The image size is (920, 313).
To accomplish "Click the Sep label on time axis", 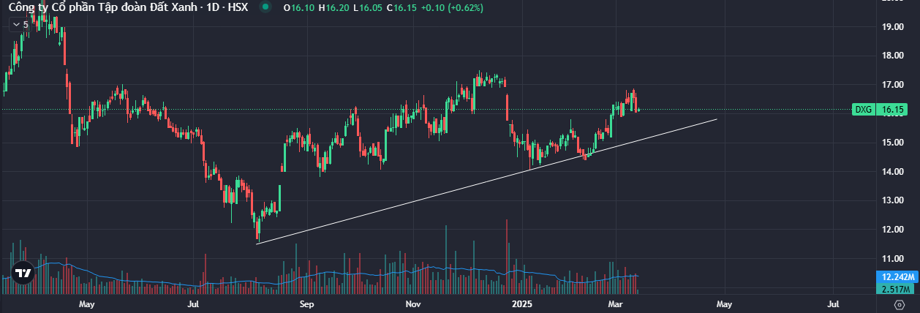I will click(x=306, y=303).
